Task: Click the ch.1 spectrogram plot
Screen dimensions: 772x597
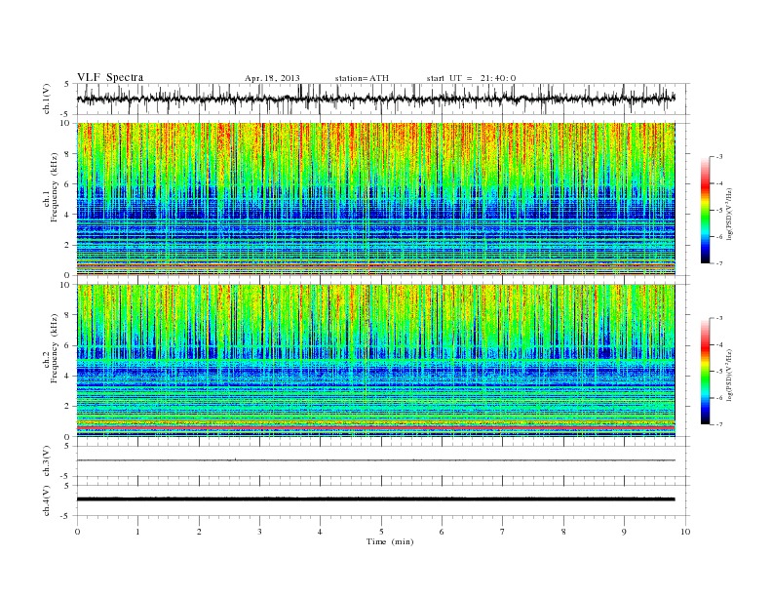Action: (375, 199)
